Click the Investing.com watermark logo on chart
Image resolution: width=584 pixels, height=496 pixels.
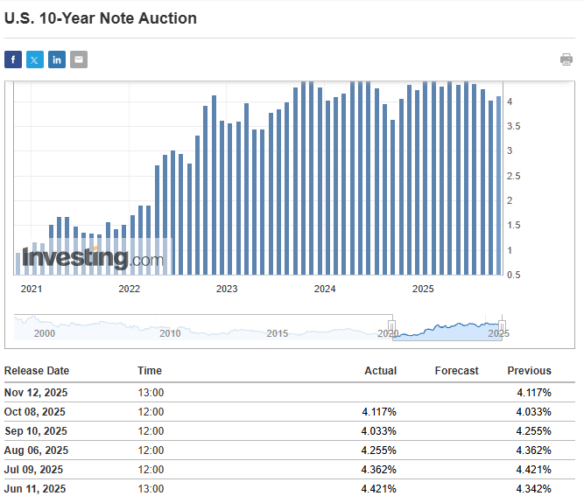(x=93, y=258)
